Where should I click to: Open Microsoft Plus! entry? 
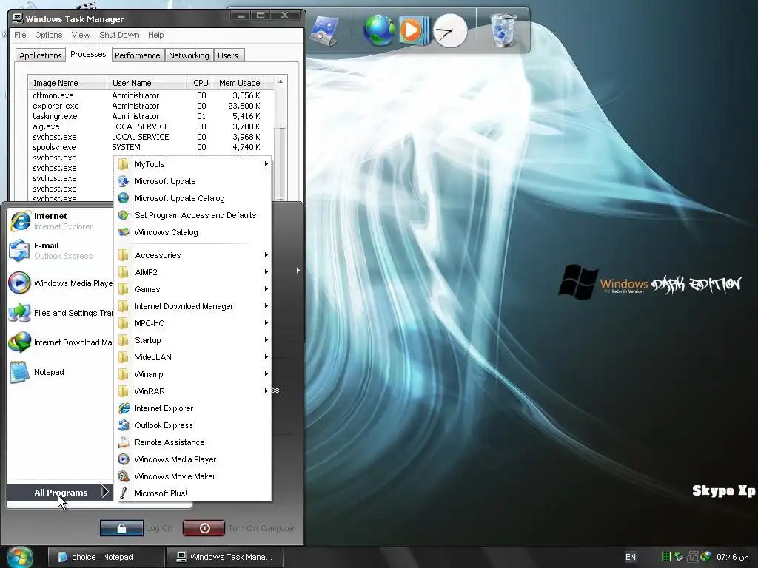click(x=193, y=493)
